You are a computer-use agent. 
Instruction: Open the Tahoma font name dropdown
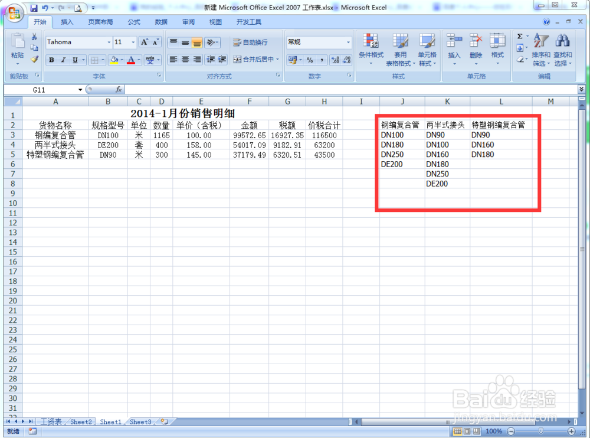109,42
